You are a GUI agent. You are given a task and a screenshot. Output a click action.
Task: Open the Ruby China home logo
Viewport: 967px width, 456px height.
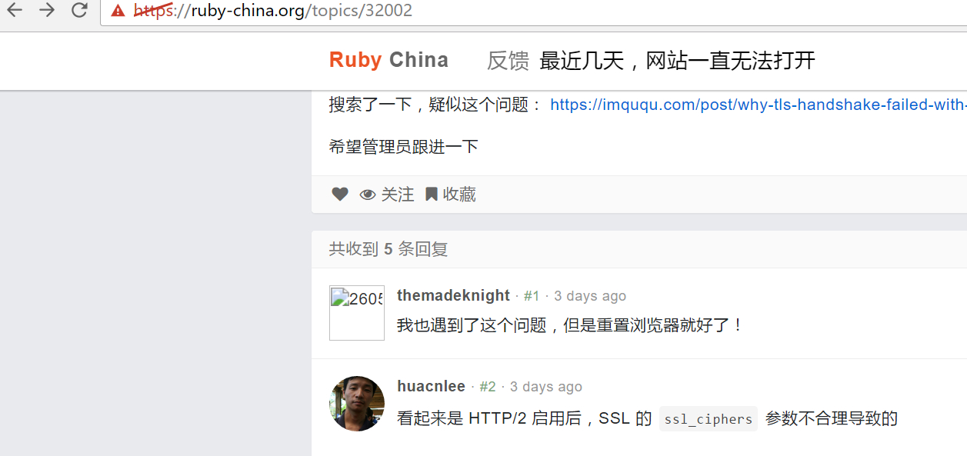[388, 60]
